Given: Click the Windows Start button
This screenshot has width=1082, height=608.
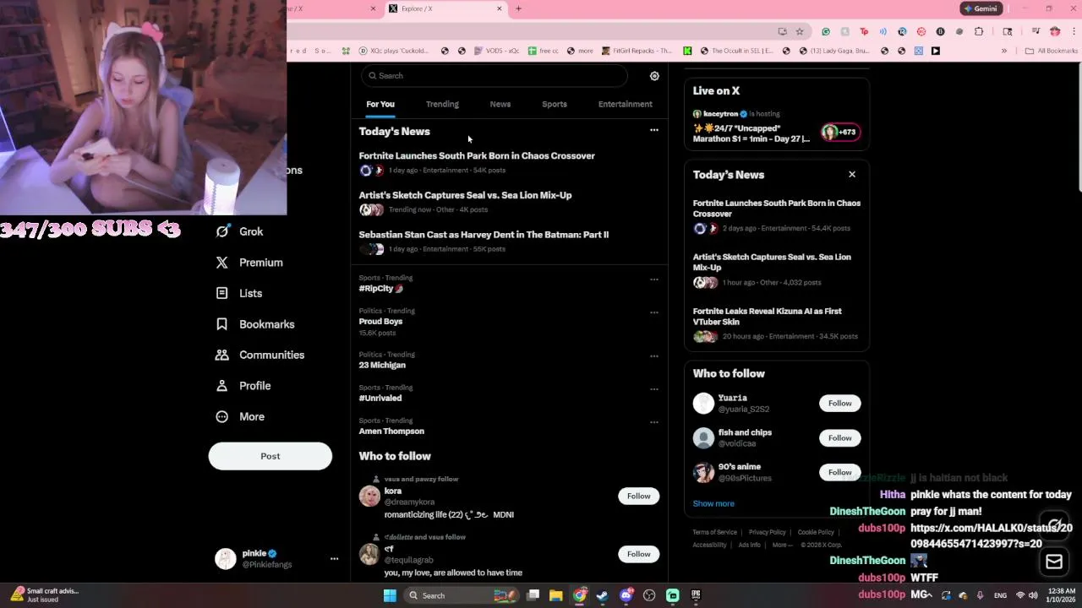Looking at the screenshot, I should coord(390,595).
